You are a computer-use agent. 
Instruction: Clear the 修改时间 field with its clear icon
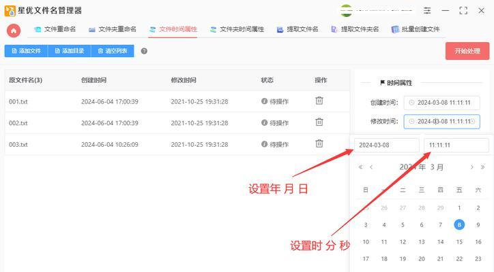[x=473, y=122]
